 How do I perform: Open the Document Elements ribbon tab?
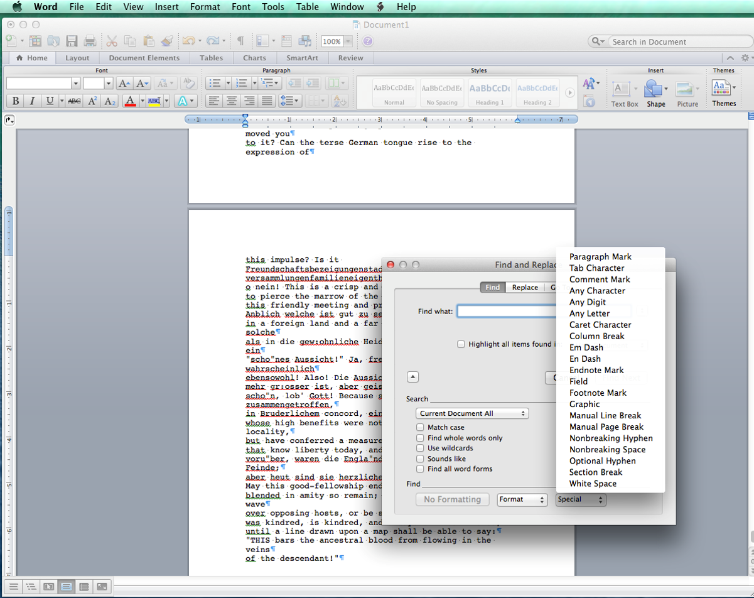(x=144, y=58)
